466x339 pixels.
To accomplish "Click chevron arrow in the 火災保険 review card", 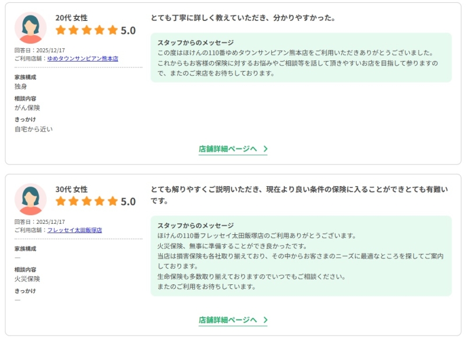I will (x=265, y=320).
